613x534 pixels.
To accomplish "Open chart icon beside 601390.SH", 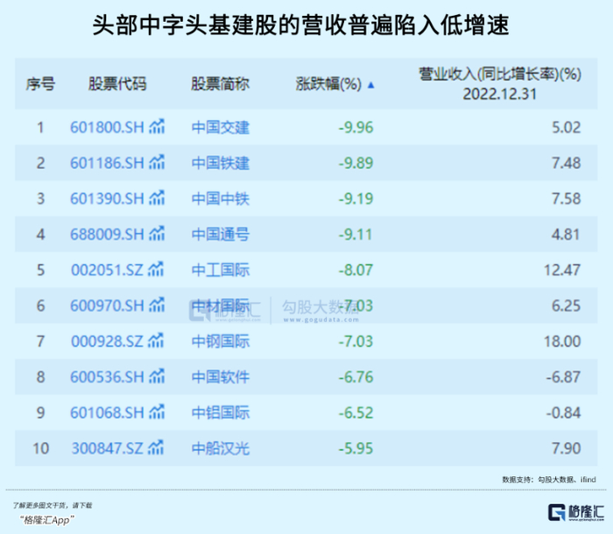I will pos(157,198).
